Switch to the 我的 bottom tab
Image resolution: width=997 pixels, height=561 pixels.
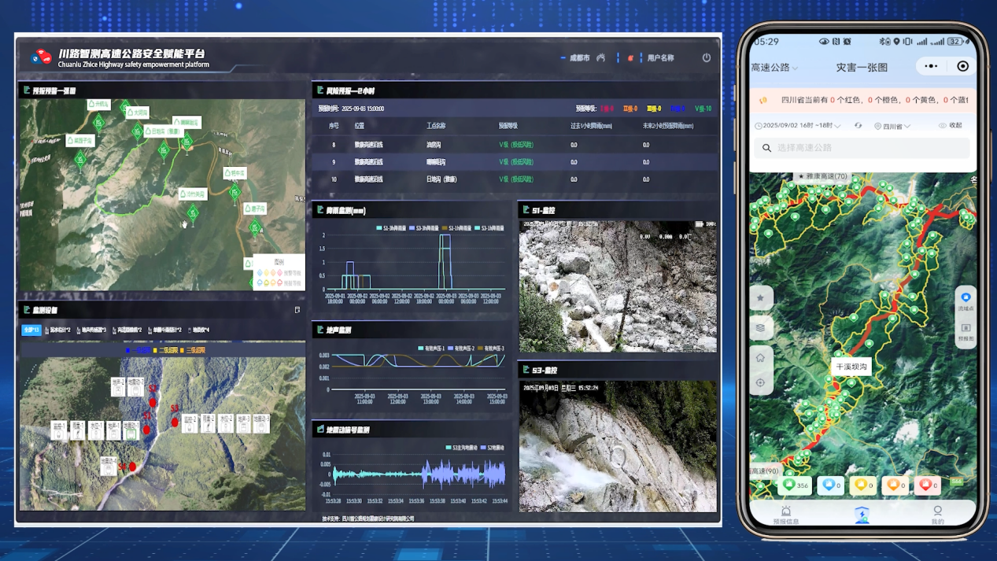(x=937, y=515)
